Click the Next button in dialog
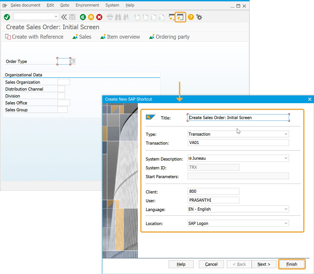This screenshot has width=314, height=274. coord(264,264)
